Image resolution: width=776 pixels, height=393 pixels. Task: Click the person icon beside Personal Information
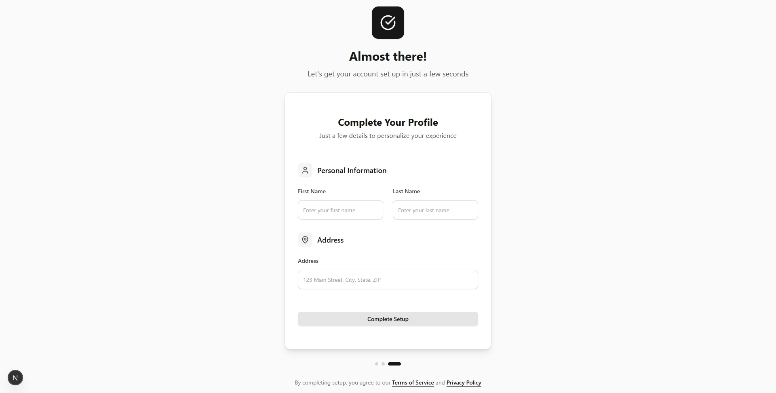[305, 170]
